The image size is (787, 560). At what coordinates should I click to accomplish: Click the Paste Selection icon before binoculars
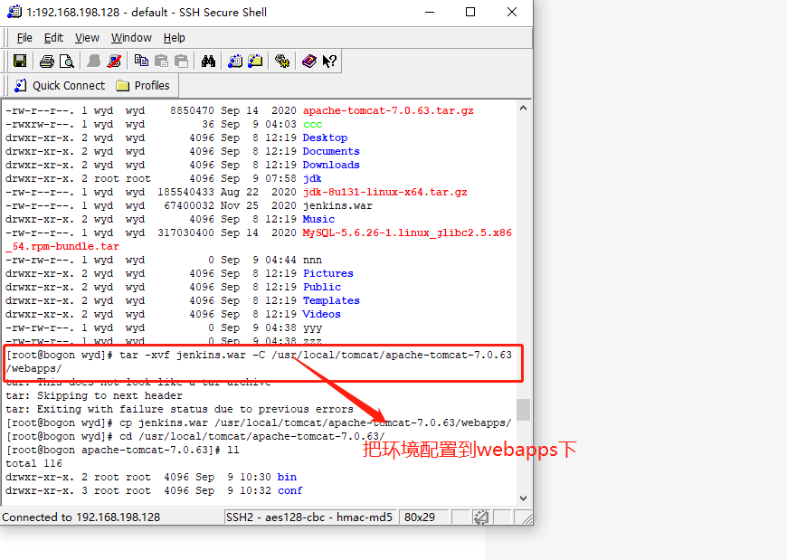point(181,62)
